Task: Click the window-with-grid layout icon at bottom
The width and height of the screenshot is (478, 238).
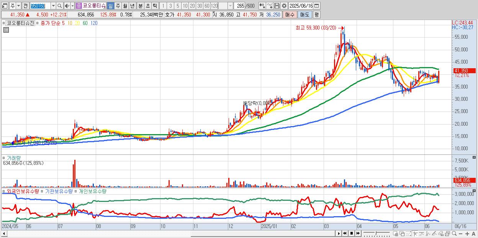Action: tap(396, 233)
